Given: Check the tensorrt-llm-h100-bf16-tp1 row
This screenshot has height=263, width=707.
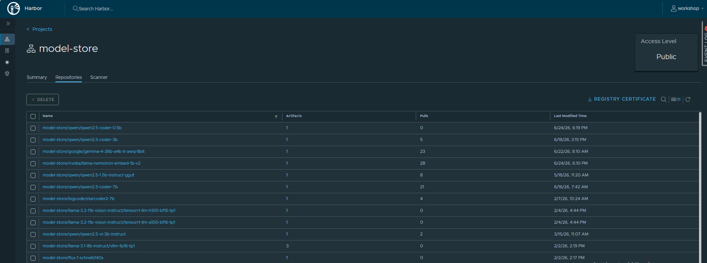Looking at the screenshot, I should tap(33, 211).
